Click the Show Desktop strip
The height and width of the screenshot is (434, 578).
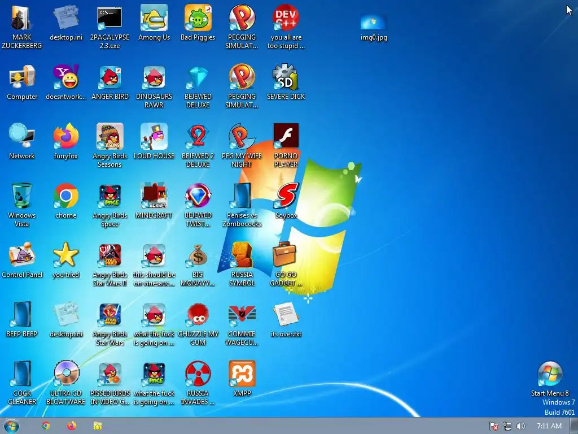(x=574, y=426)
